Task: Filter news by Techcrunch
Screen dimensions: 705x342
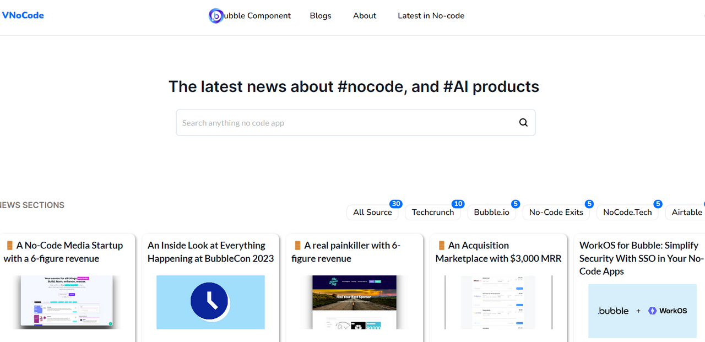Action: [433, 212]
